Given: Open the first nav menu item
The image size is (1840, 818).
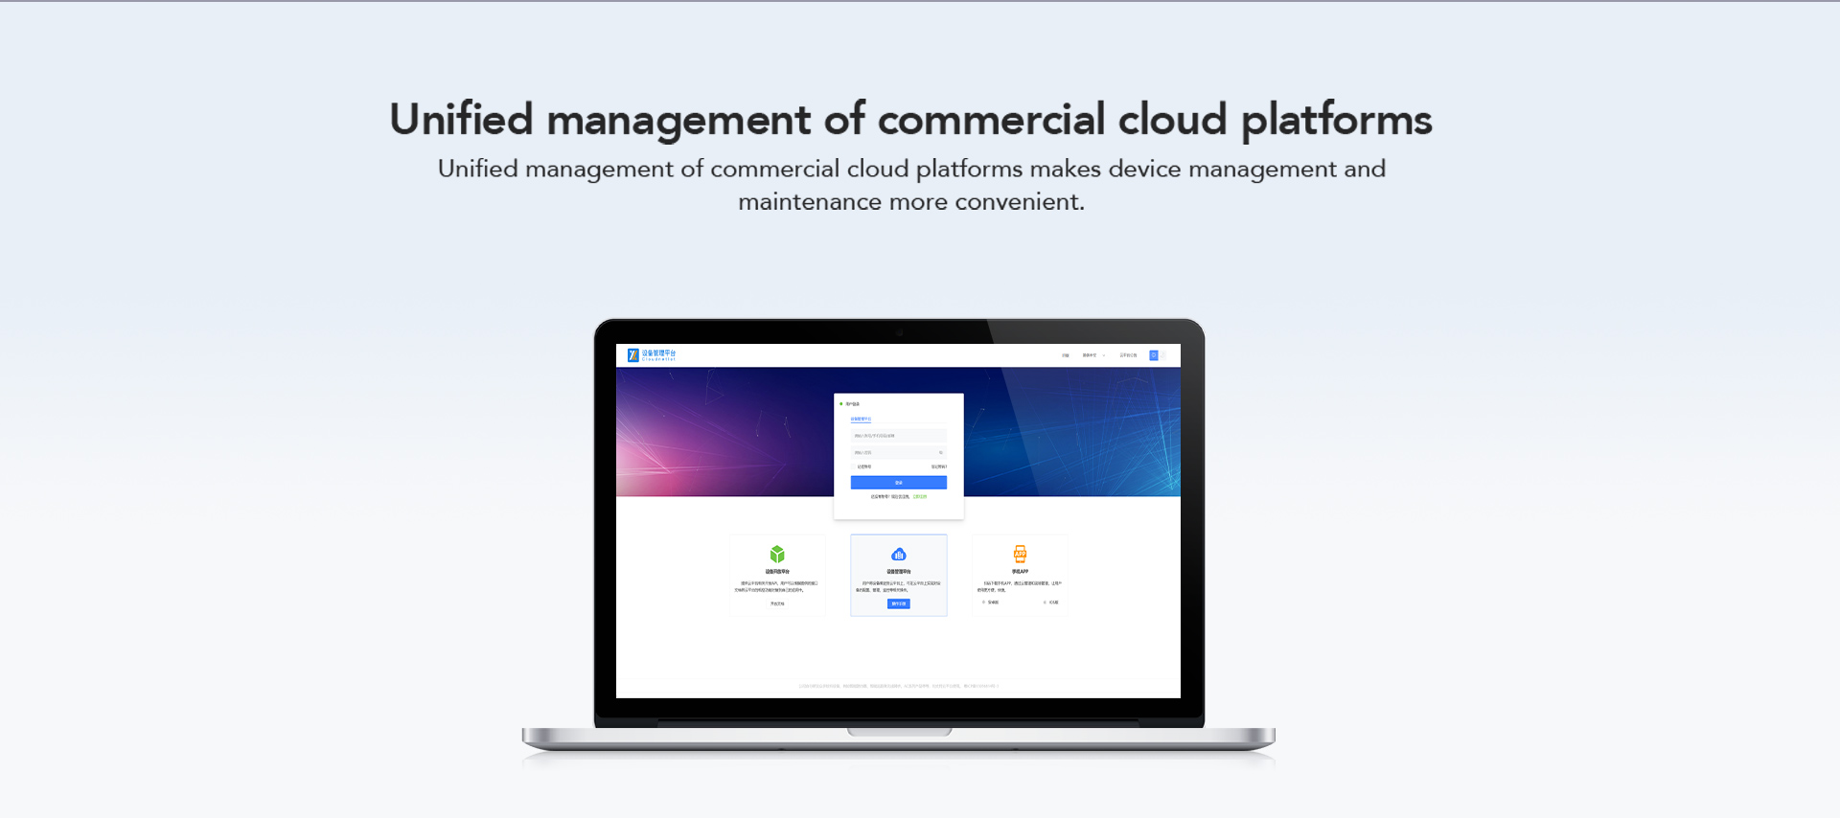Looking at the screenshot, I should point(1065,355).
